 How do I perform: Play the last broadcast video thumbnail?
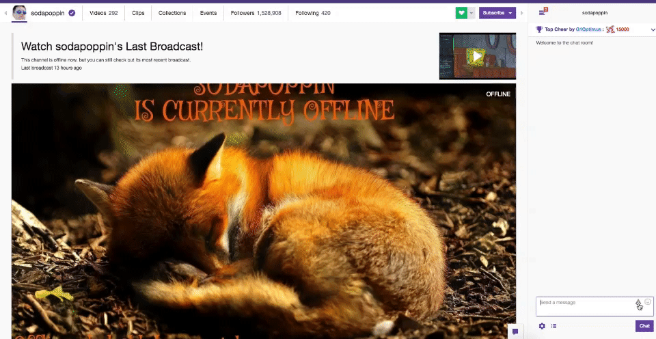pos(478,56)
